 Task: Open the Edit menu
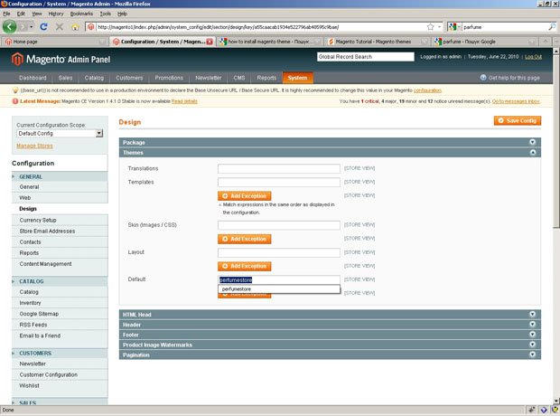pyautogui.click(x=21, y=14)
